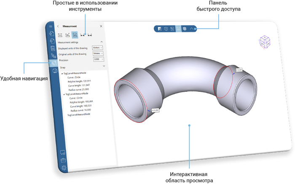This screenshot has width=295, height=184.
Task: Open the document properties sidebar icon
Action: (x=53, y=48)
